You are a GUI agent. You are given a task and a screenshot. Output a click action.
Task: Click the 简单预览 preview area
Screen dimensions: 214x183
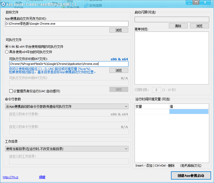172,58
